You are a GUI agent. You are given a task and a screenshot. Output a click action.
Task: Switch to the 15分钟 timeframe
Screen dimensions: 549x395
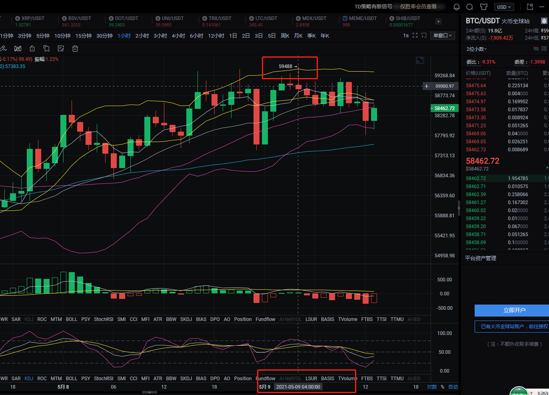[83, 36]
